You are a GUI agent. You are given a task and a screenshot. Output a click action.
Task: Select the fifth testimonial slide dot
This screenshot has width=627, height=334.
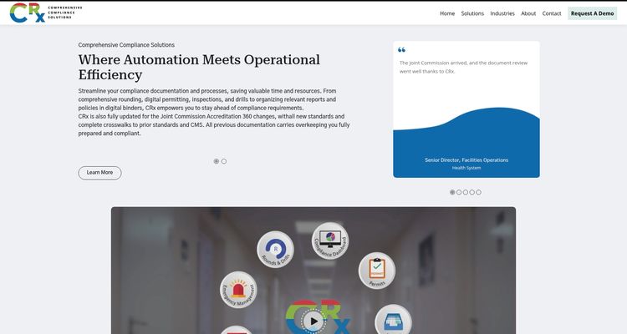coord(479,192)
